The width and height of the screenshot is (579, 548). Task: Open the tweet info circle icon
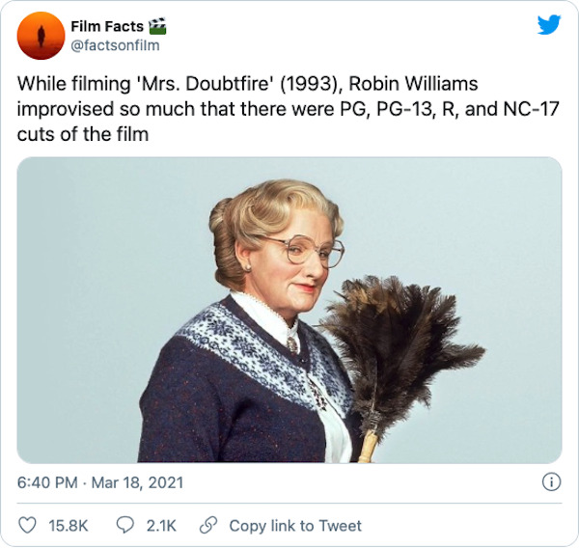click(x=551, y=482)
